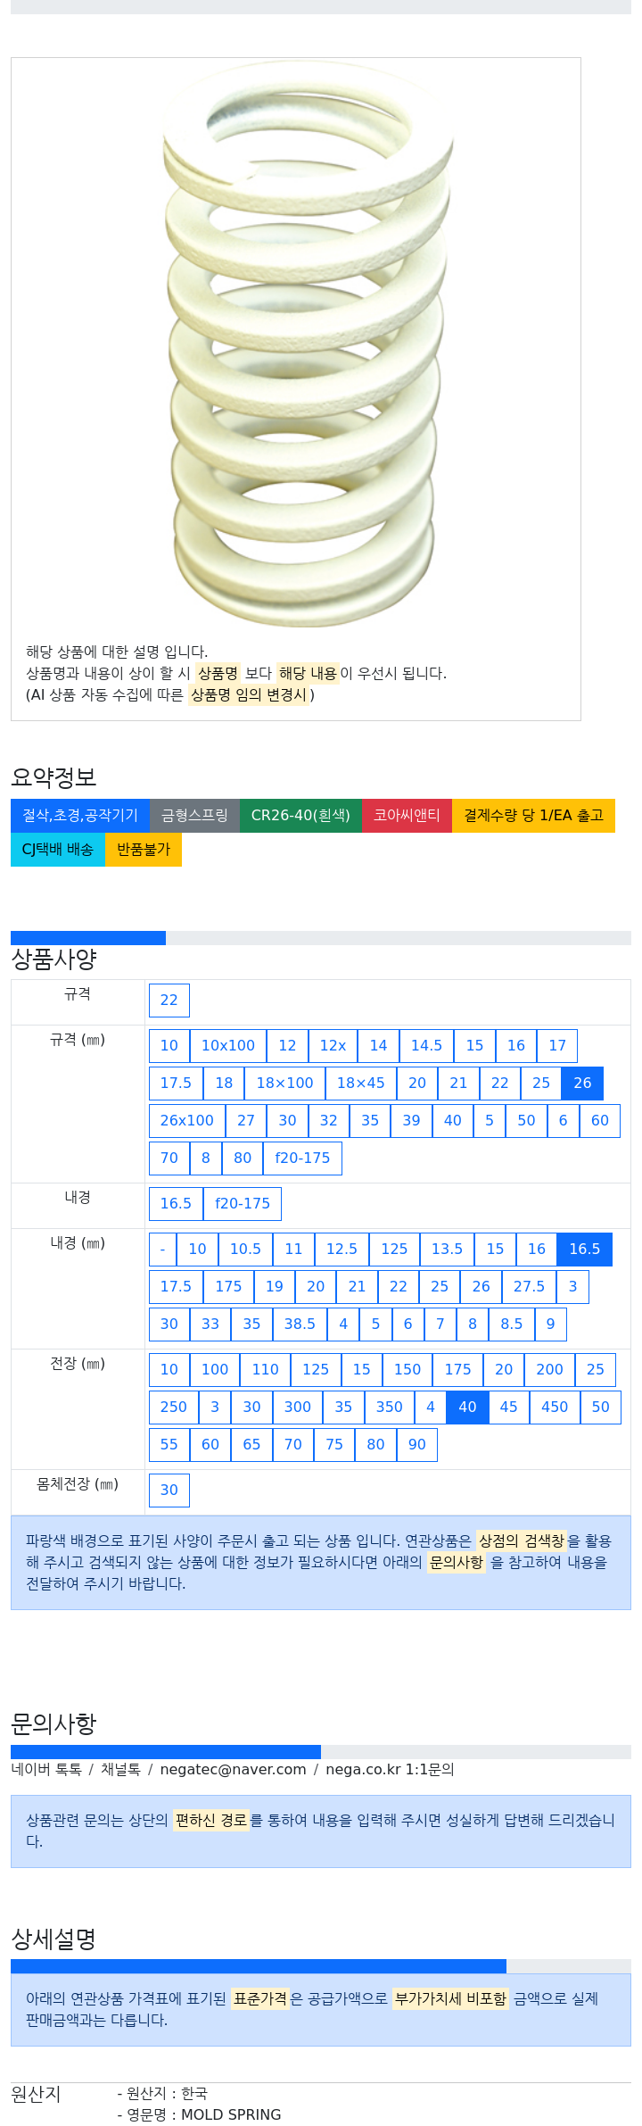Select 내경 option 27.5

pos(529,1287)
